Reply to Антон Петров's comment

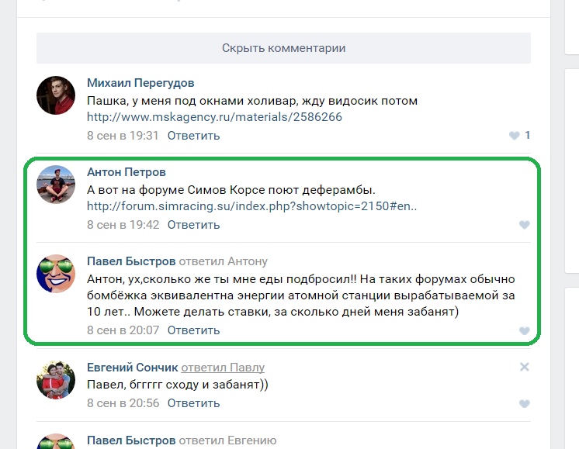tap(193, 225)
